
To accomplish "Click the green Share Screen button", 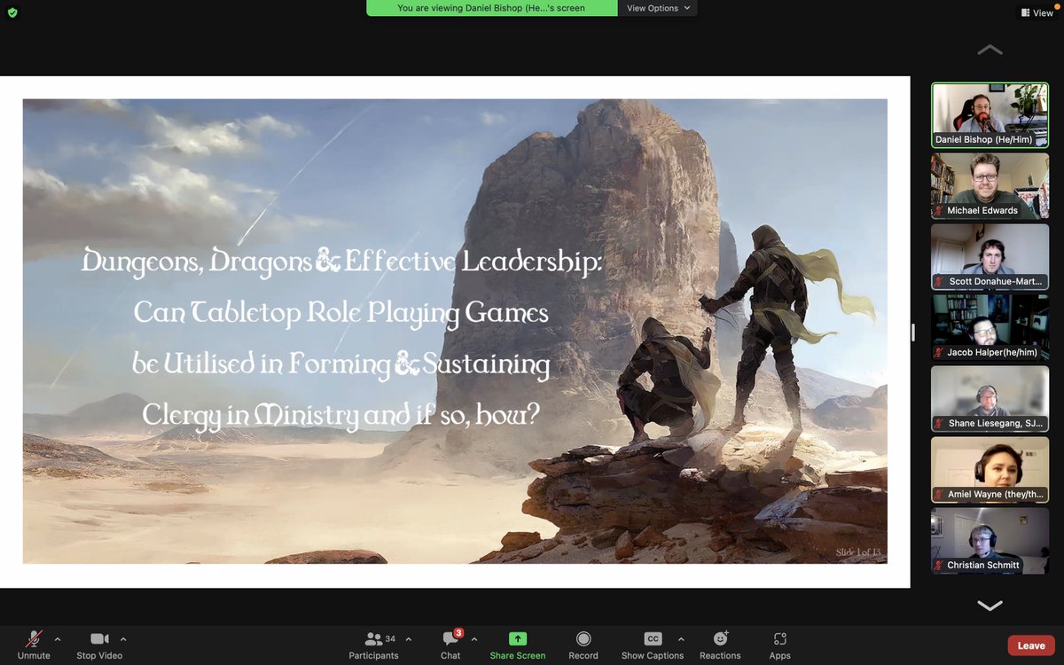I will 518,645.
